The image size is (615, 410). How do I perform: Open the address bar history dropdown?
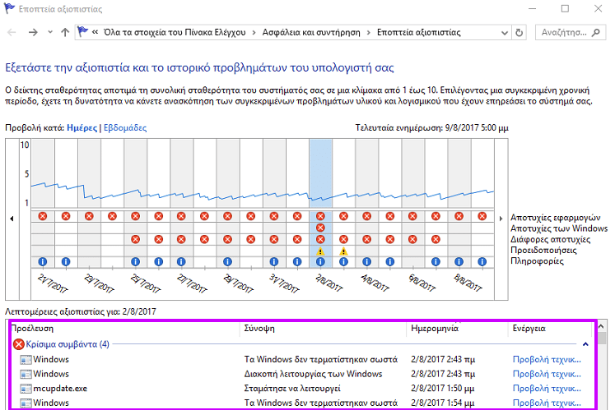pyautogui.click(x=505, y=33)
